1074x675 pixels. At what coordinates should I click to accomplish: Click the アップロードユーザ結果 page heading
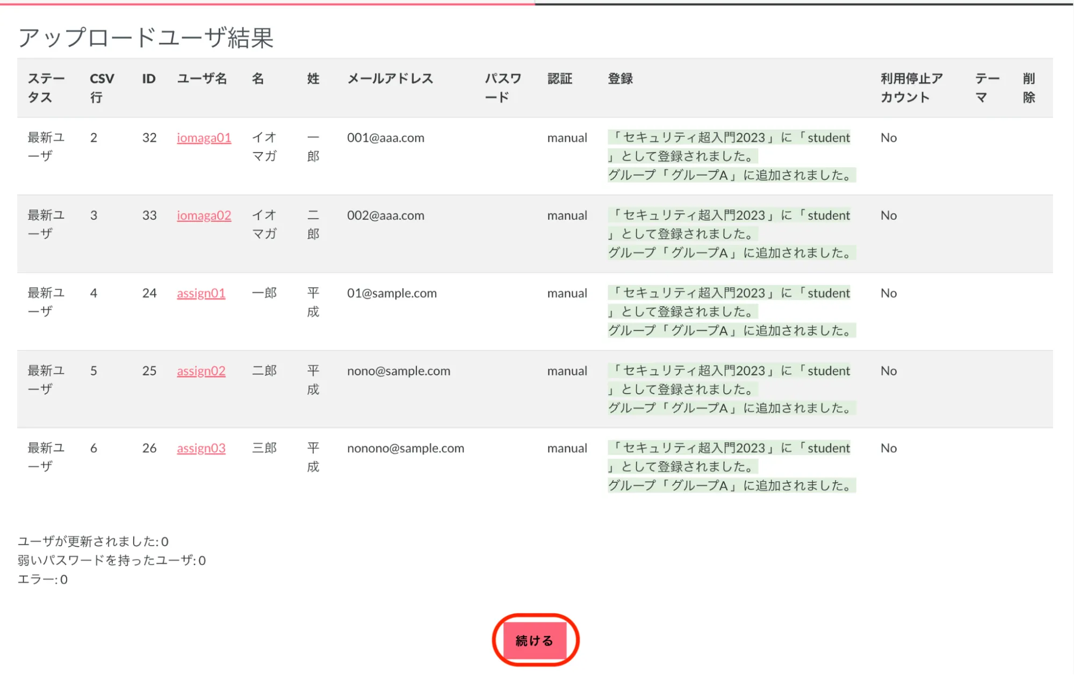click(146, 38)
